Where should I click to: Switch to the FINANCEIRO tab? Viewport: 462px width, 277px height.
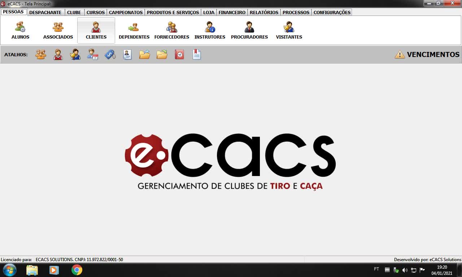tap(232, 12)
